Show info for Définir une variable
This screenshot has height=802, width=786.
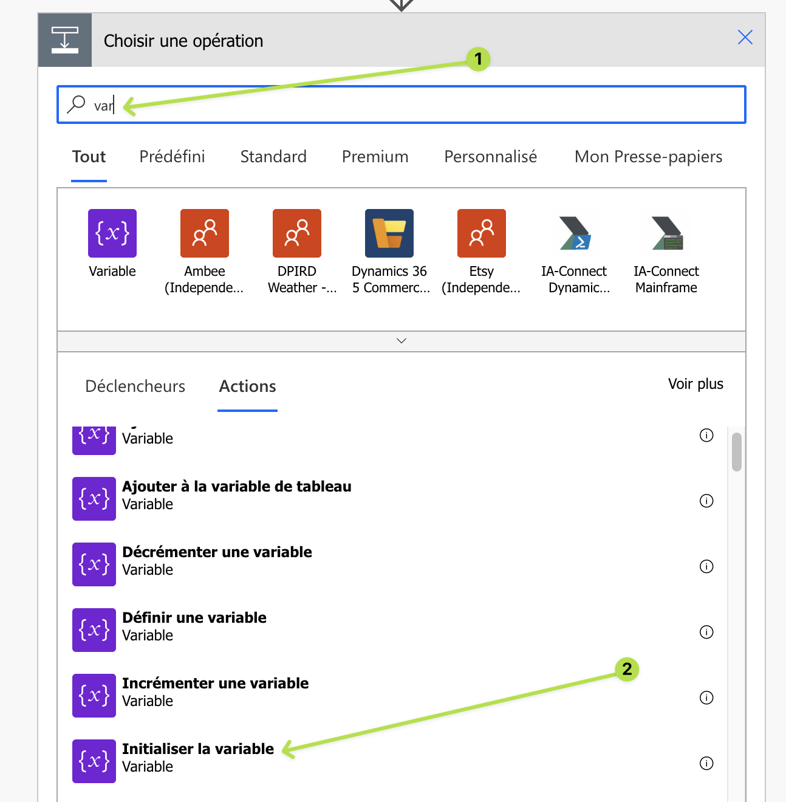(706, 632)
